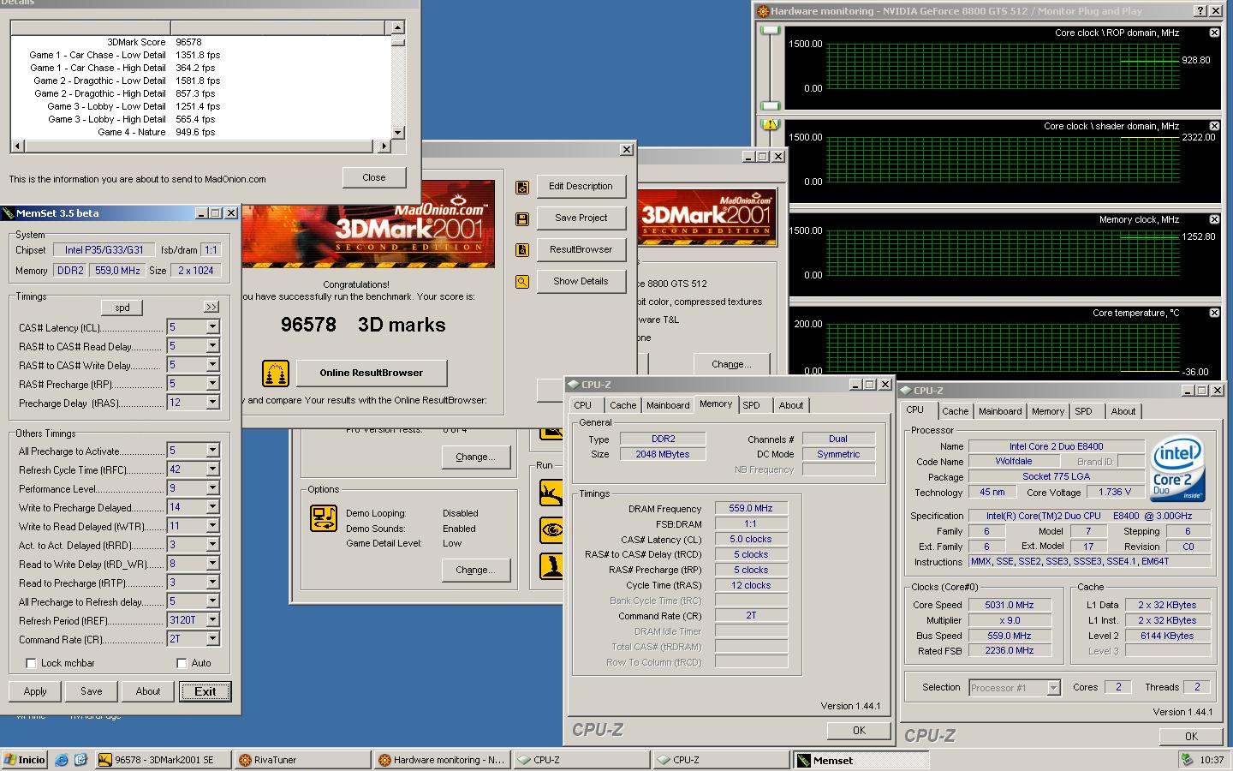Image resolution: width=1233 pixels, height=771 pixels.
Task: Click the RivaTuner gear icon in the taskbar
Action: (x=245, y=760)
